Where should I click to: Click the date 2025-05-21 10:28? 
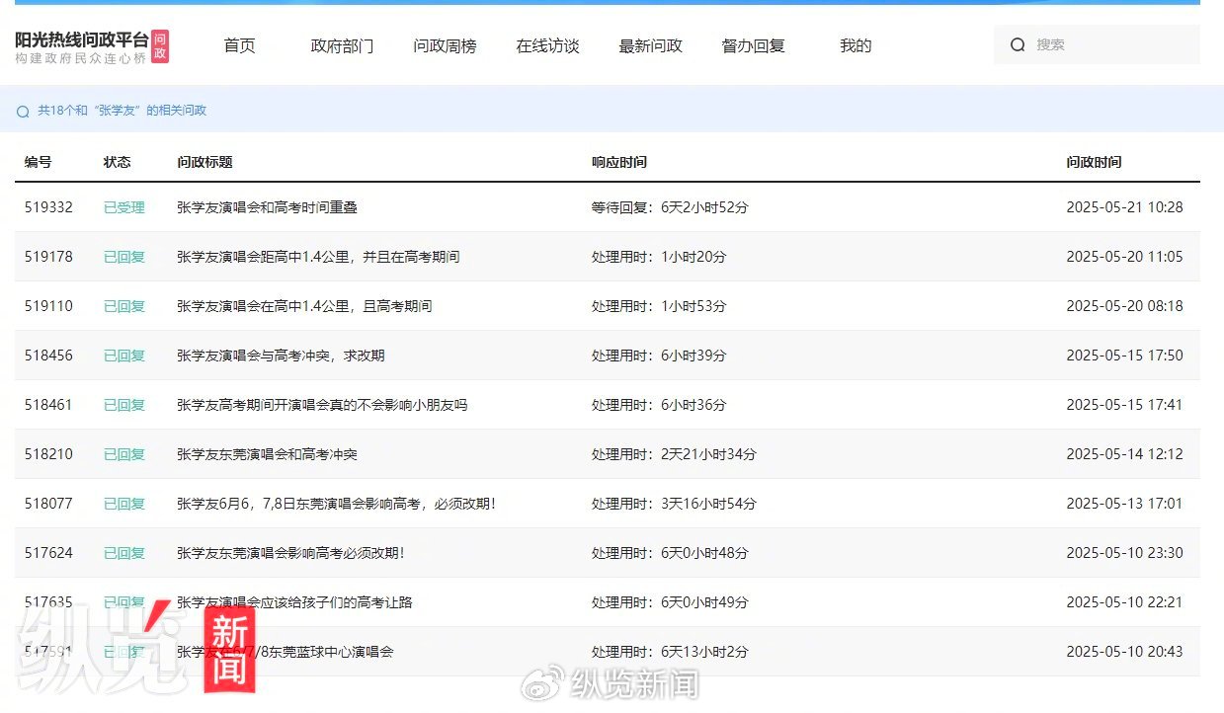click(1124, 207)
